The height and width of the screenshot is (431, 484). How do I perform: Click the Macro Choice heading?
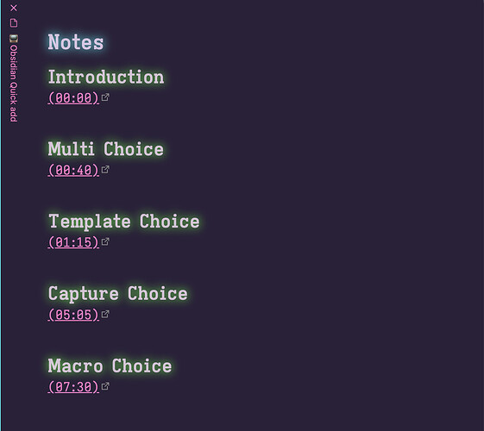110,366
